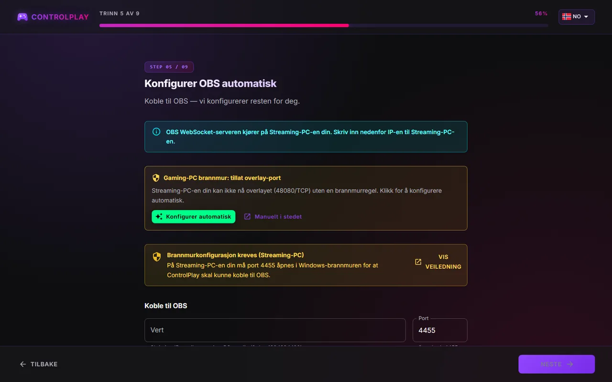Click the Gaming-PC brannmur: tillat overlay-port title
This screenshot has height=382, width=612.
click(222, 178)
